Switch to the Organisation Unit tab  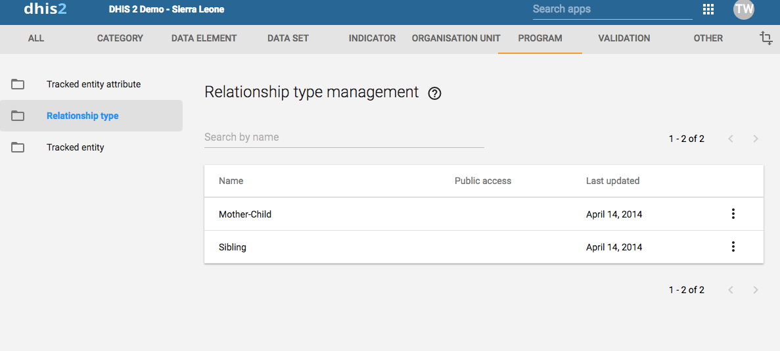coord(456,38)
